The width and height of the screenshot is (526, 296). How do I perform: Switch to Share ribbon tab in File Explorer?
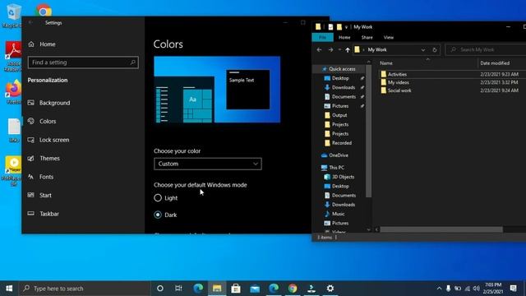point(367,37)
